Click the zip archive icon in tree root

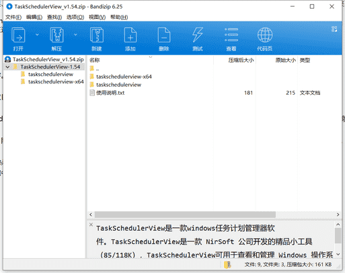[x=8, y=59]
